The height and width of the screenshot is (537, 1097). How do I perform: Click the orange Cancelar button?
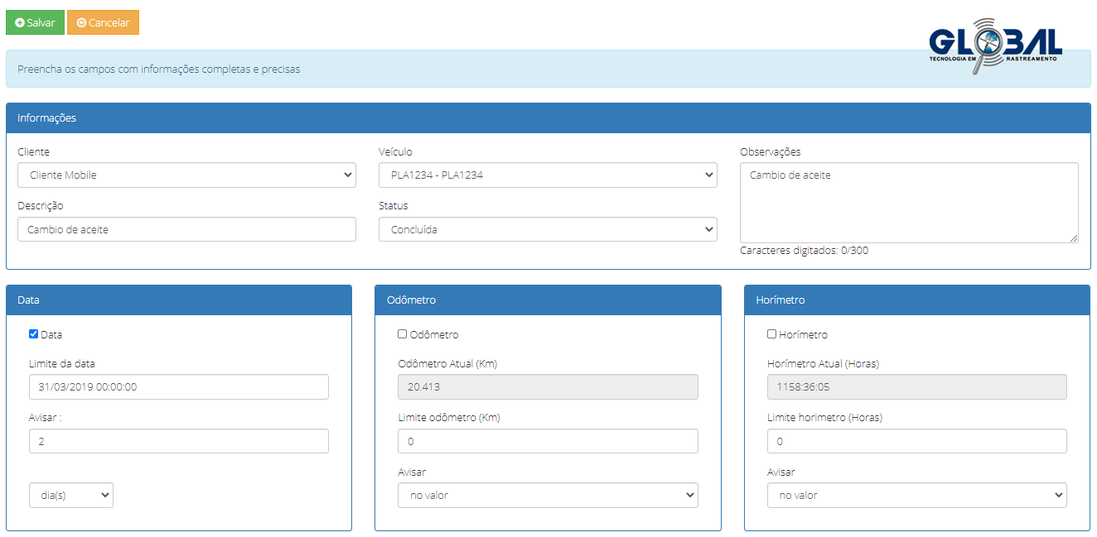tap(103, 22)
